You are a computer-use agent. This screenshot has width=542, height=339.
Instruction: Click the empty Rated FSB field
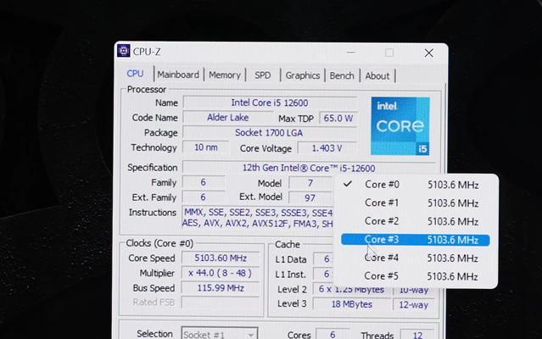coord(221,303)
